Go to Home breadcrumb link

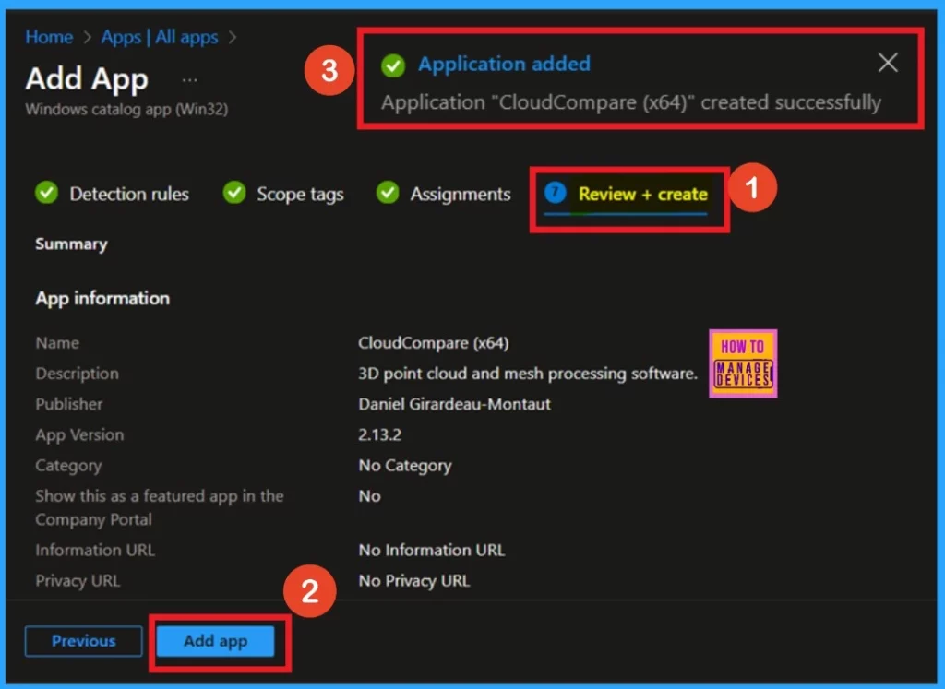click(x=49, y=37)
